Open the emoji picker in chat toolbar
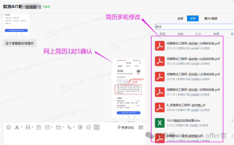234x145 pixels. pos(9,127)
